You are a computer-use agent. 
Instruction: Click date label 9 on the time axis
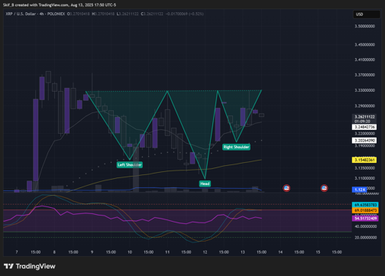coord(92,252)
